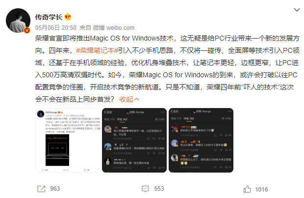304x198 pixels.
Task: Like the post with thumbs-up icon
Action: point(247,189)
